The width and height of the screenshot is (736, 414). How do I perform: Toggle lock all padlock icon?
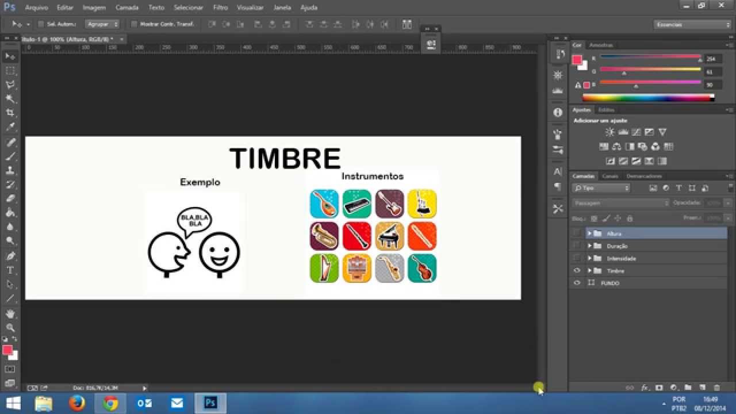pyautogui.click(x=630, y=218)
